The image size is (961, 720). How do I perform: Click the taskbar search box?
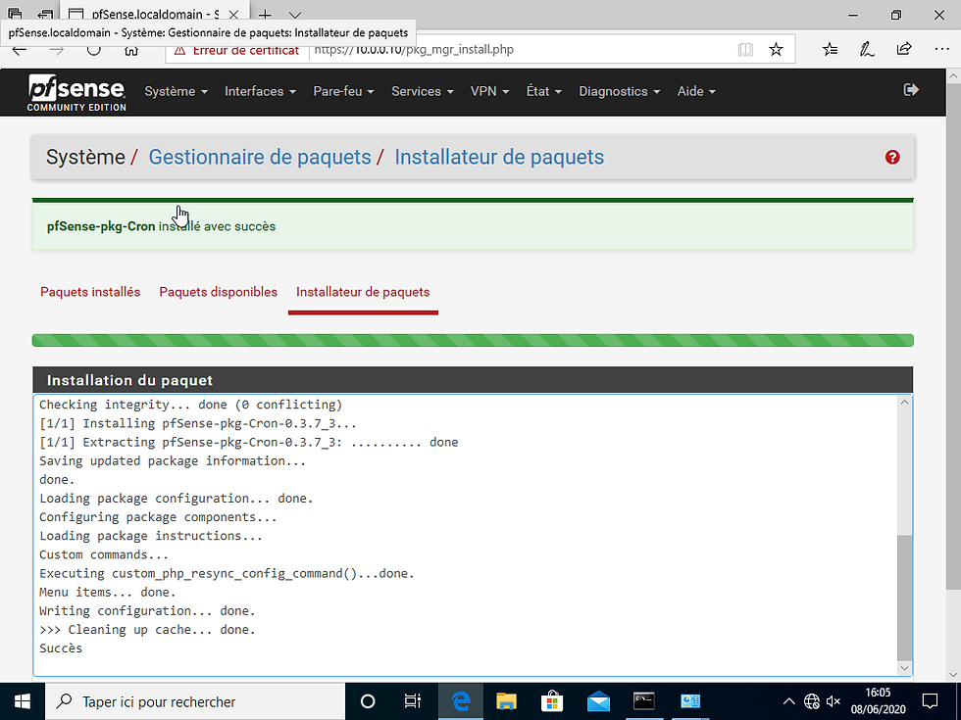click(195, 701)
